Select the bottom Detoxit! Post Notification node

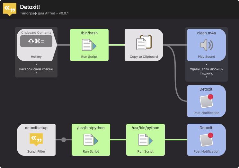tap(206, 140)
